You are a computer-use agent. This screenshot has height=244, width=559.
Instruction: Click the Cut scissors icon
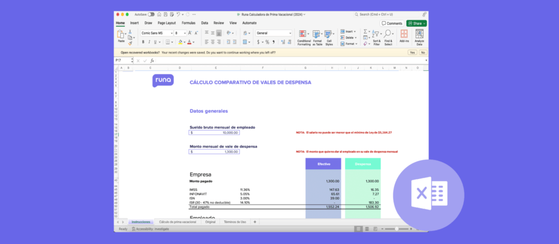(x=130, y=32)
